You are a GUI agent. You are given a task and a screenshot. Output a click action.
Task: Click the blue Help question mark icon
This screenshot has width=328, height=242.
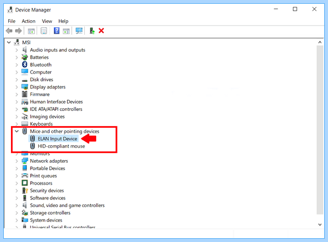(56, 31)
